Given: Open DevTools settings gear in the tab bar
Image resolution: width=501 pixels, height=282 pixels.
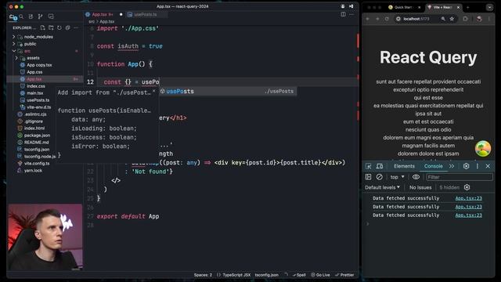Looking at the screenshot, I should pos(467,166).
